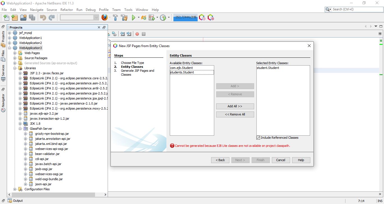The width and height of the screenshot is (384, 204).
Task: Open the Projects side tab
Action: [x=3, y=39]
